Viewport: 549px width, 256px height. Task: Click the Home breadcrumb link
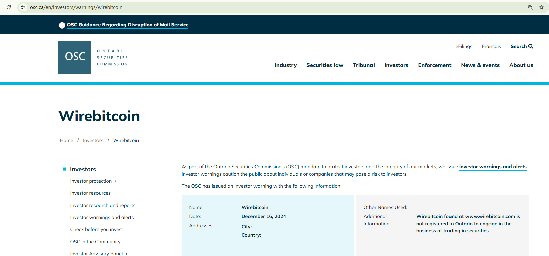pyautogui.click(x=67, y=140)
